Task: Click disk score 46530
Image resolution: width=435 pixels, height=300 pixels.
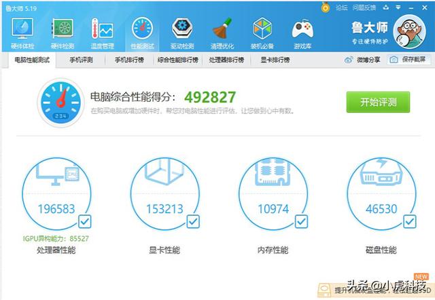Action: click(x=381, y=209)
